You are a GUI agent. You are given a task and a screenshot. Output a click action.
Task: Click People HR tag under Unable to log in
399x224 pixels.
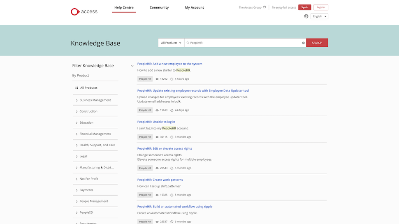coord(145,137)
